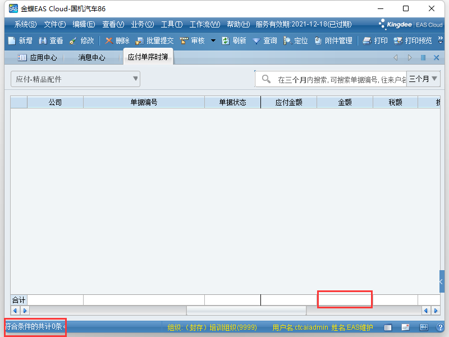Click the search box for bill numbers

[337, 80]
